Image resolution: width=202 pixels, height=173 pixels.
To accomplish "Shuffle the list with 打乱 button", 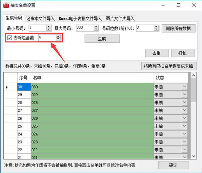I will pyautogui.click(x=183, y=53).
